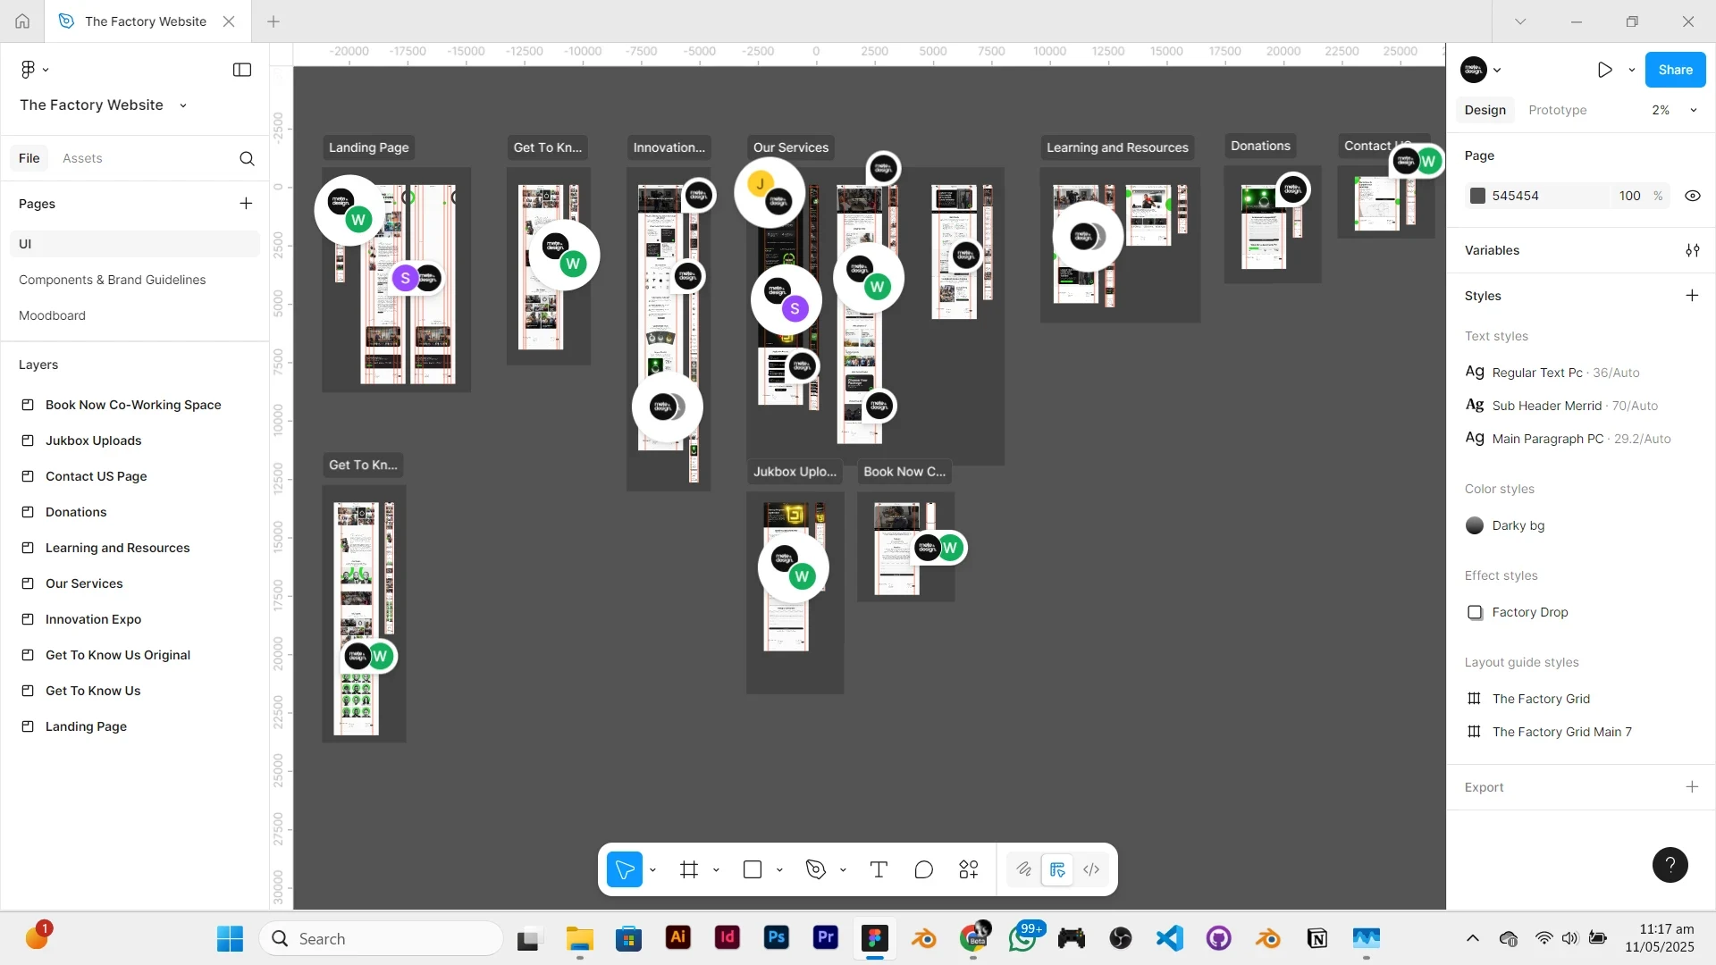
Task: Click the Share button
Action: click(x=1674, y=70)
